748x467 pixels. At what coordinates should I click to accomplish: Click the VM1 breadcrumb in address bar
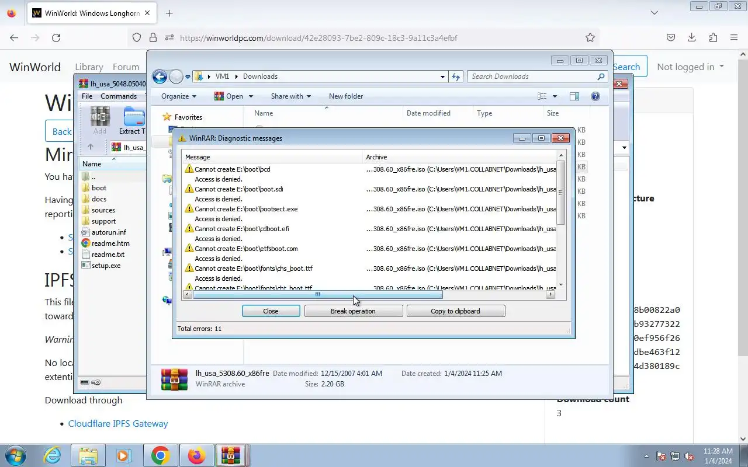(222, 76)
